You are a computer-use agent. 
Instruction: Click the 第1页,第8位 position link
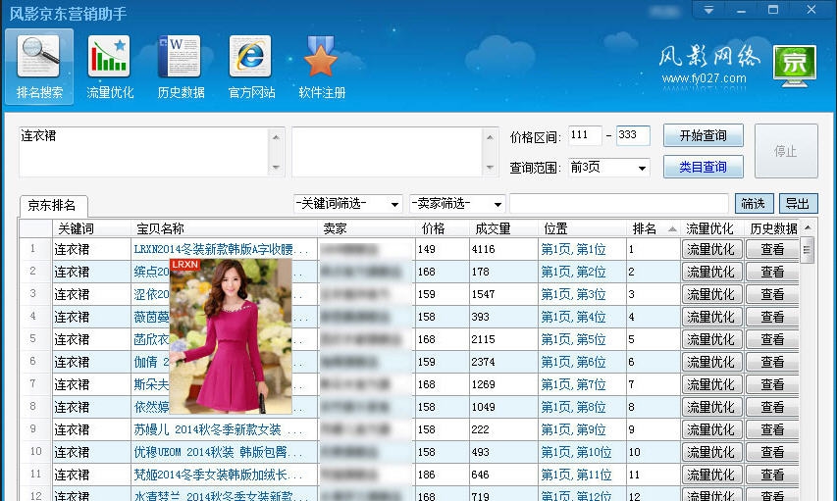[x=573, y=407]
